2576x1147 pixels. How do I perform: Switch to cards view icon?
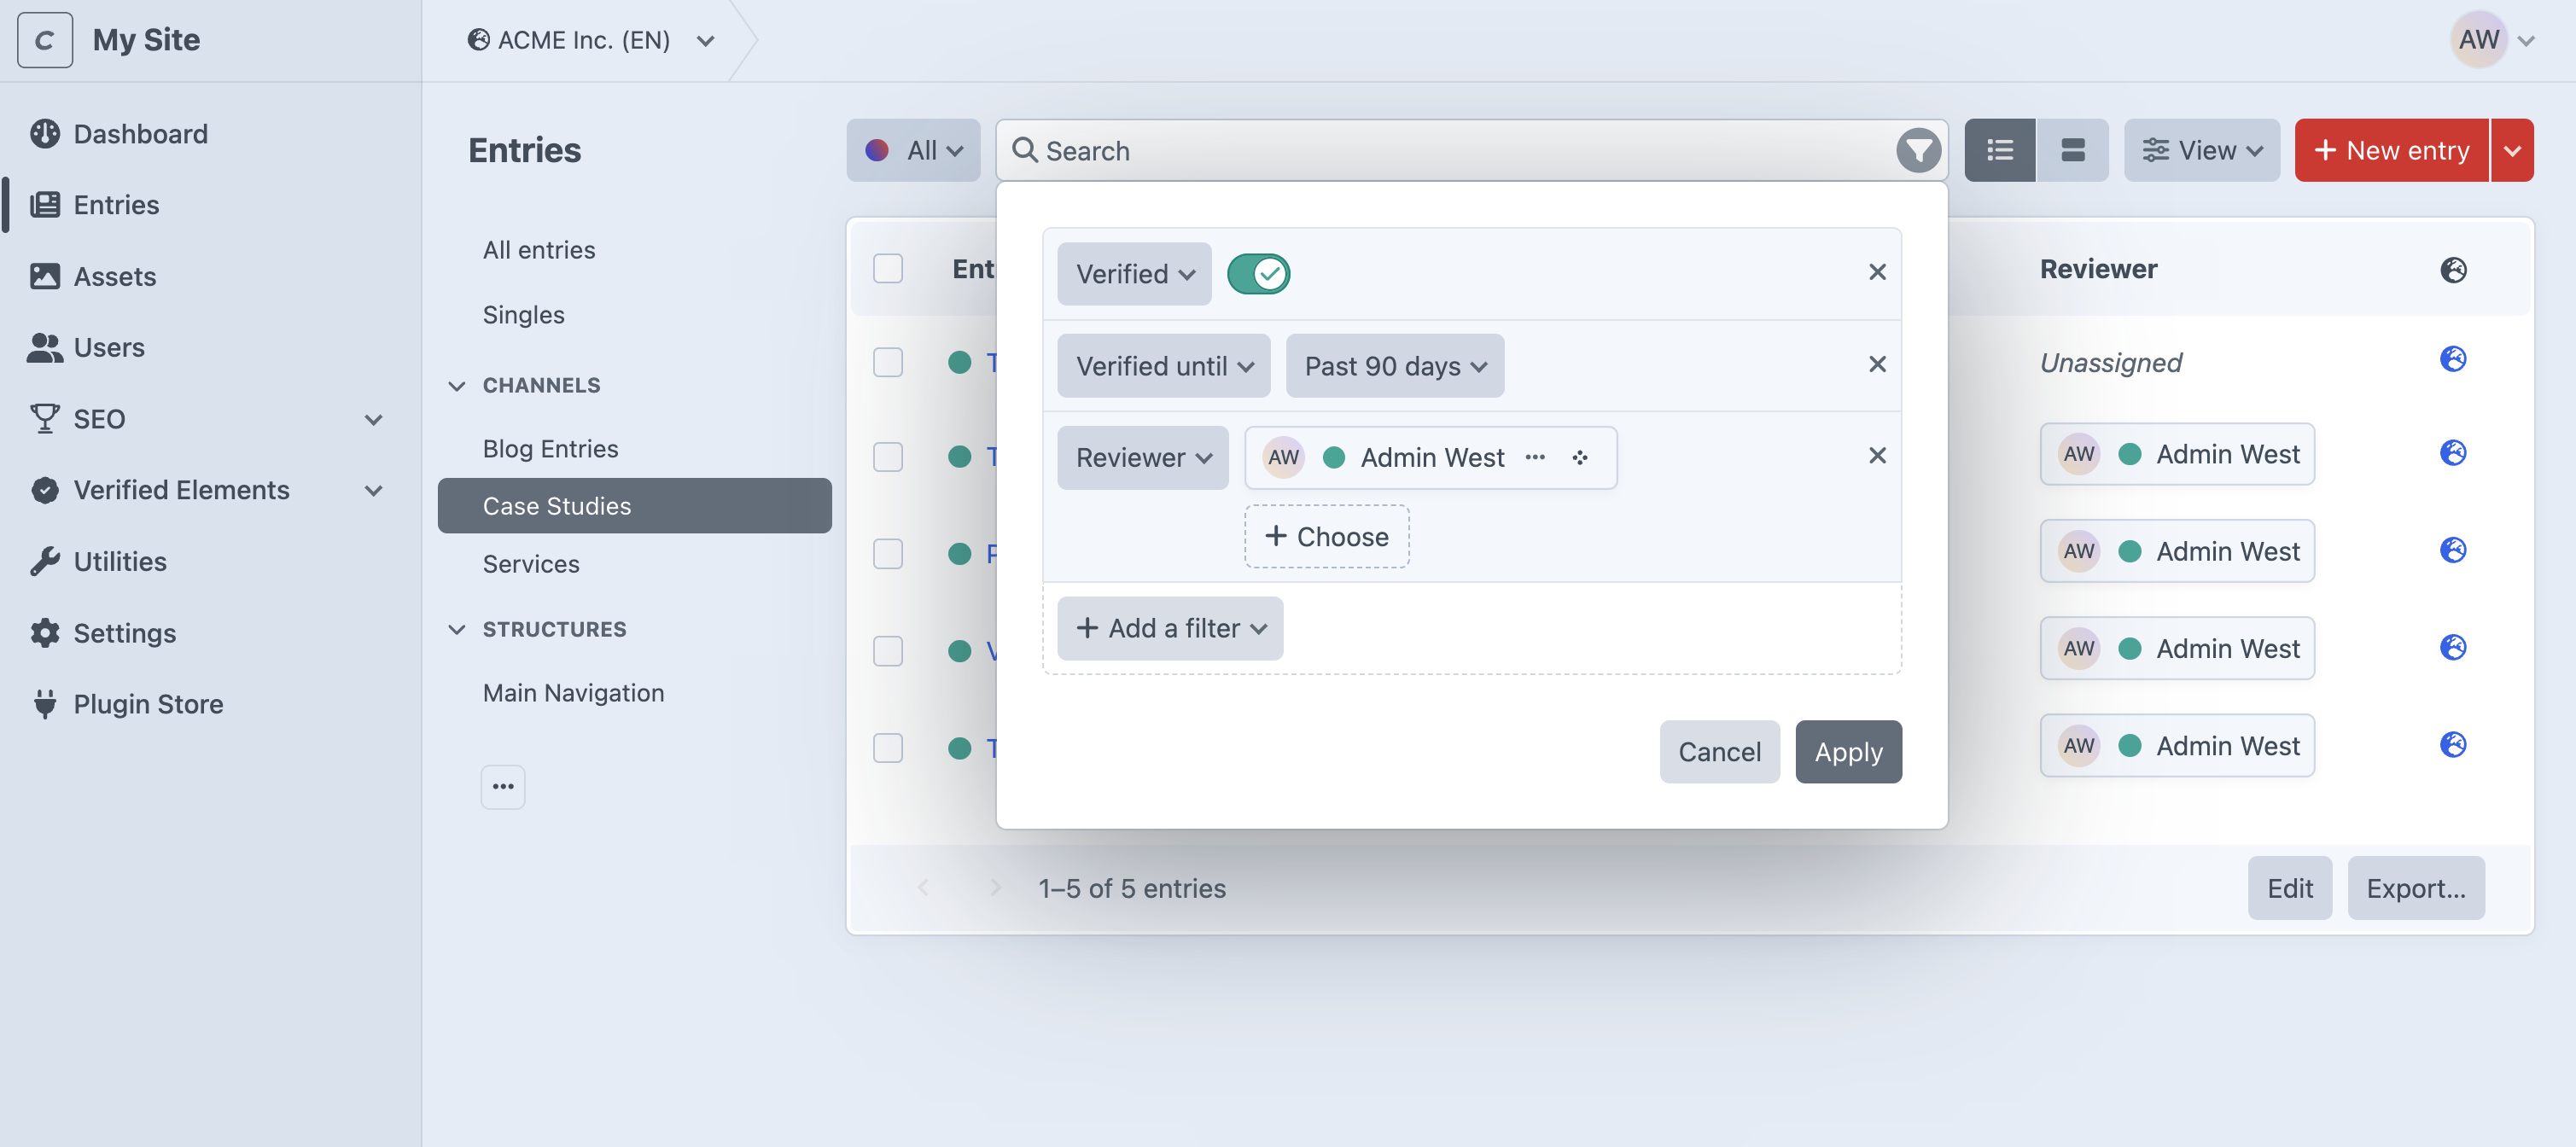[2073, 150]
